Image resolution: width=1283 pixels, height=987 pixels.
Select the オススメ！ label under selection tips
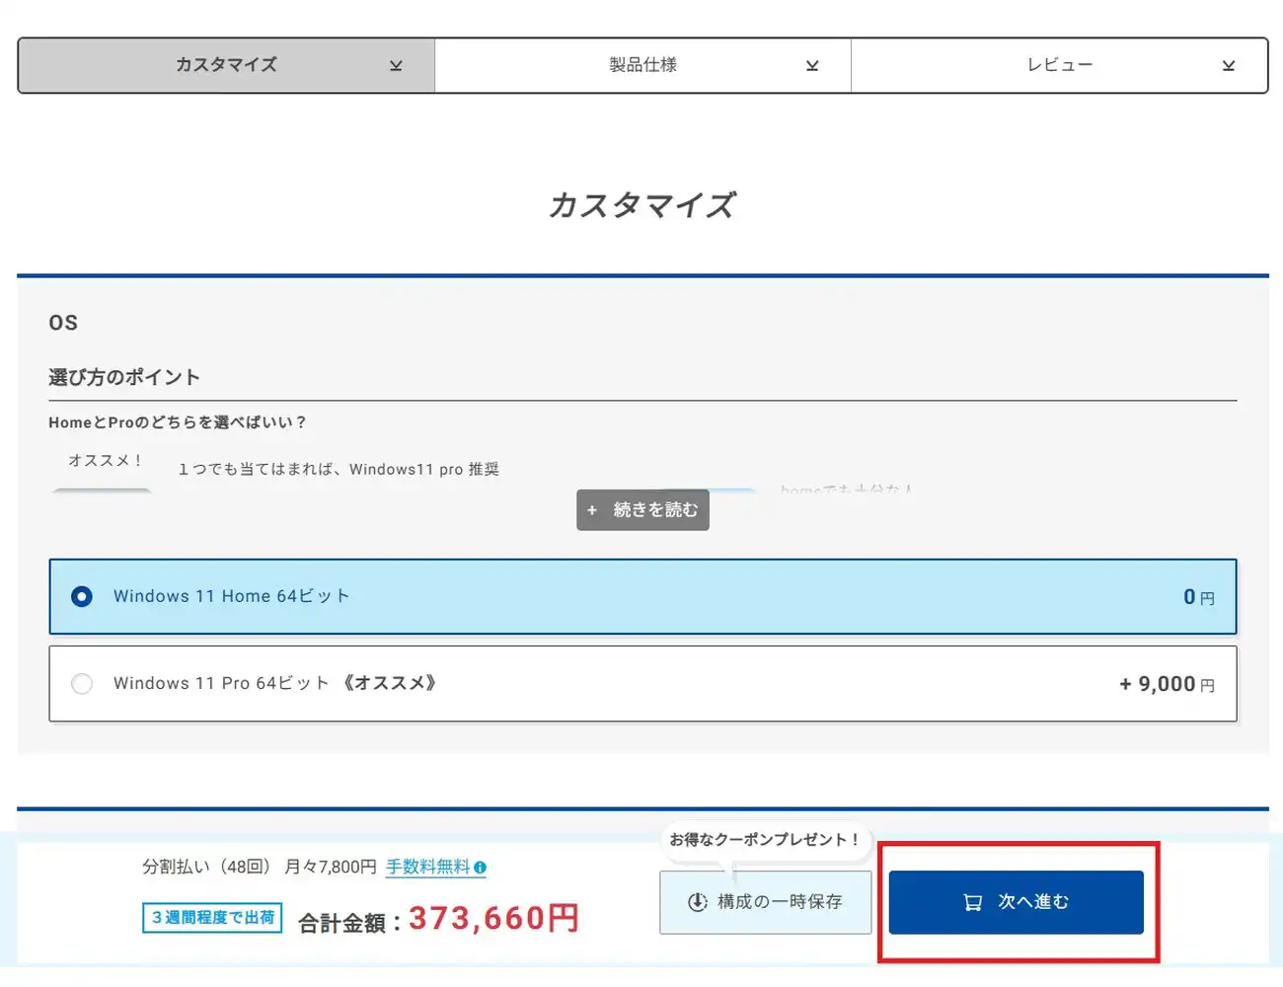105,461
